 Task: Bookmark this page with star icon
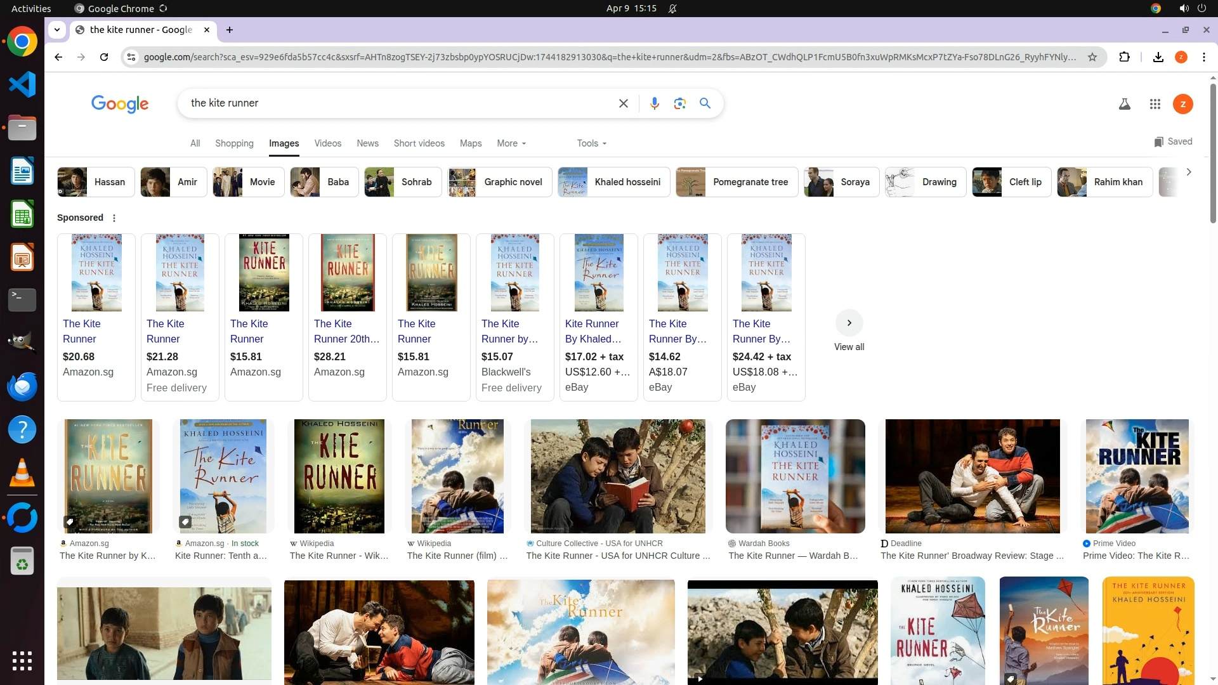pyautogui.click(x=1092, y=57)
